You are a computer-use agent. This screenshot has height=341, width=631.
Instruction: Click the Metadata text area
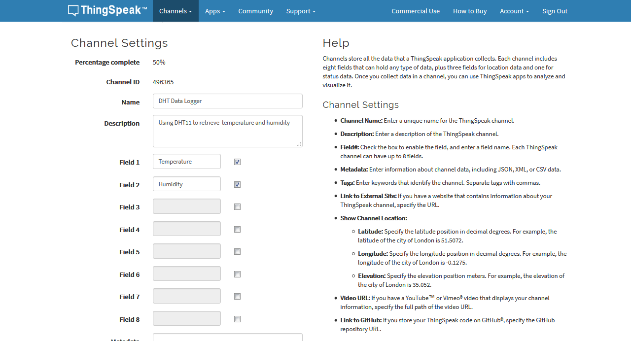[227, 337]
